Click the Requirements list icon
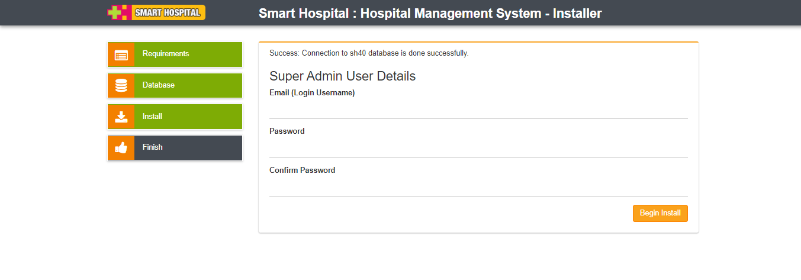The width and height of the screenshot is (801, 280). pyautogui.click(x=121, y=54)
